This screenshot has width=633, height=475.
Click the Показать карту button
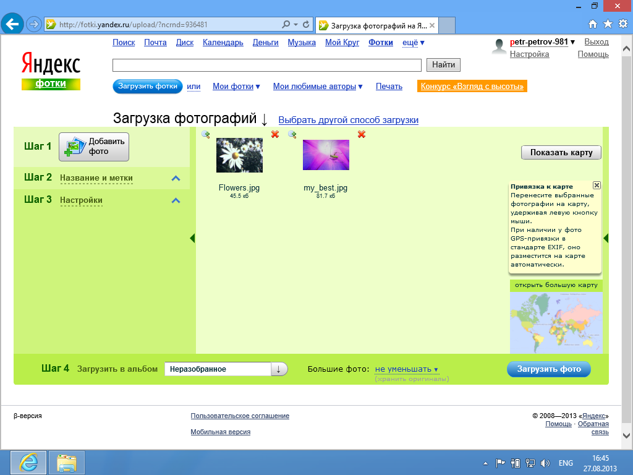coord(561,153)
